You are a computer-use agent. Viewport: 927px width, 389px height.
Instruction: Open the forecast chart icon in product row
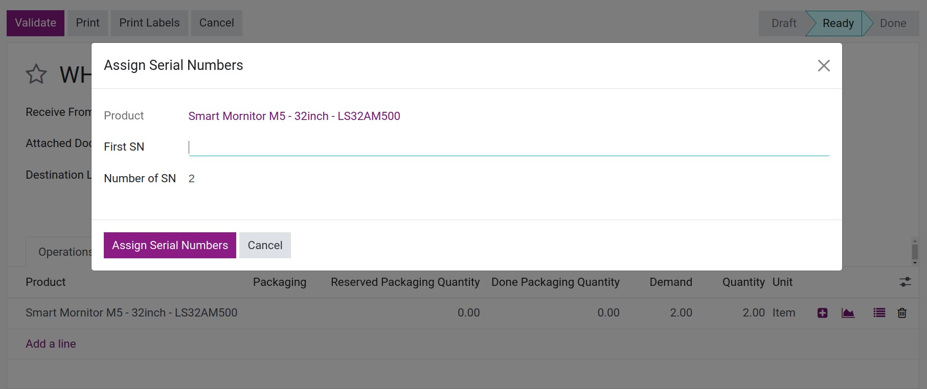(x=848, y=313)
